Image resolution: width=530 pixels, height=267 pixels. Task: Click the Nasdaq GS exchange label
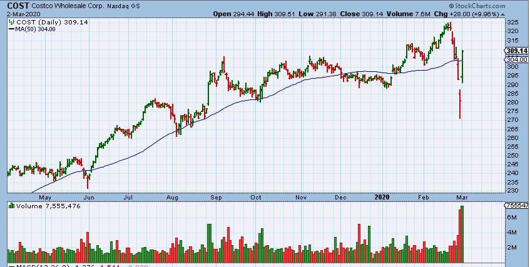click(124, 6)
